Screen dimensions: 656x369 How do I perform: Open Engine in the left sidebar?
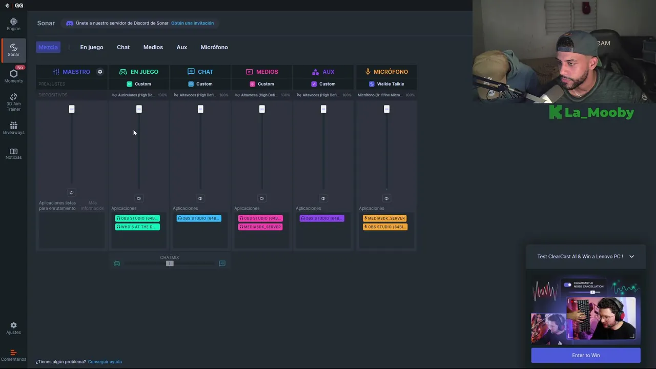[13, 24]
